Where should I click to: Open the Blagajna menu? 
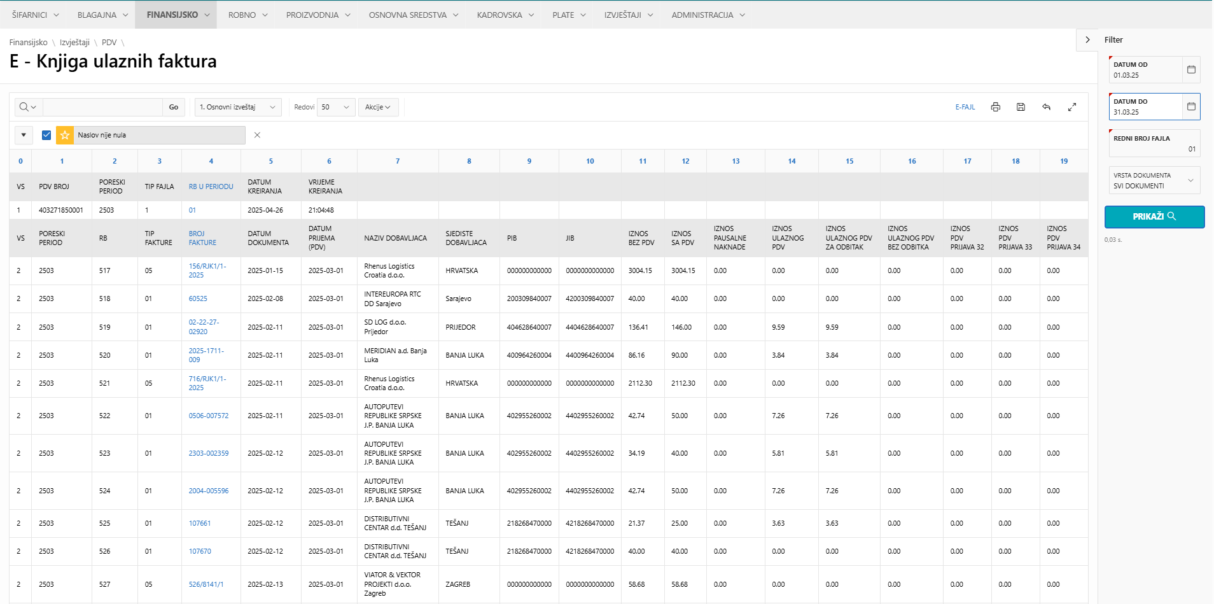tap(102, 15)
